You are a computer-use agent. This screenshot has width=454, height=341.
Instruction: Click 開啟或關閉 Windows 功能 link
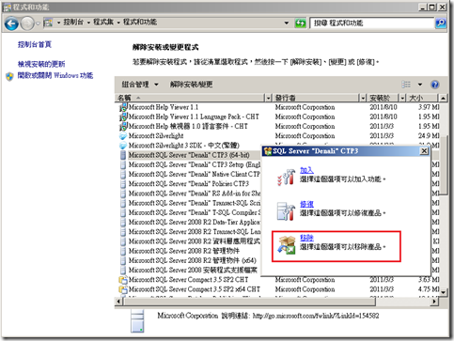(x=55, y=75)
